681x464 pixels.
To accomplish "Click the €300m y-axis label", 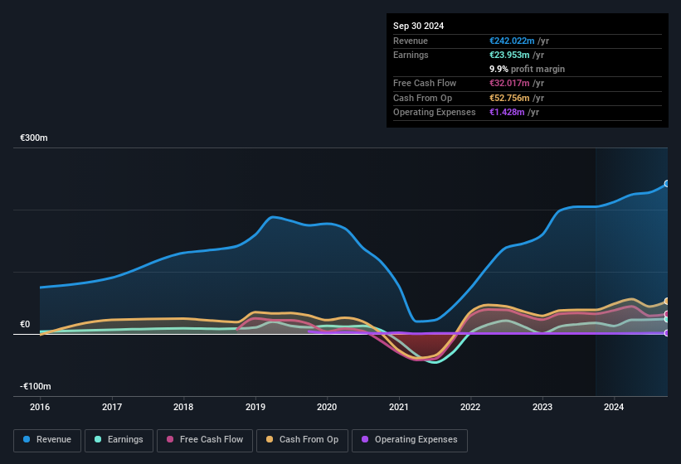I will pos(34,138).
